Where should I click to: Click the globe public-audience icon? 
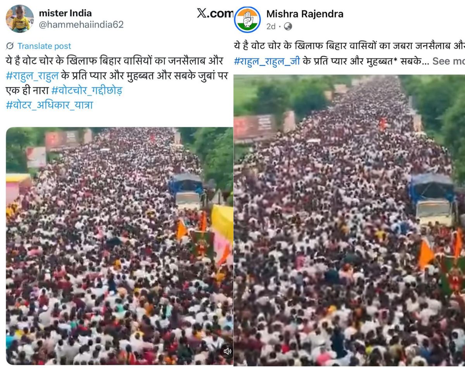click(x=288, y=26)
